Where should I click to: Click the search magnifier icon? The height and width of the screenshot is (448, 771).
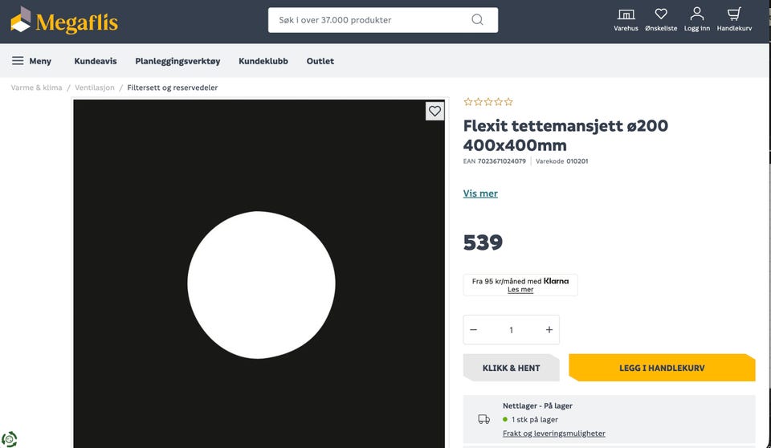477,20
